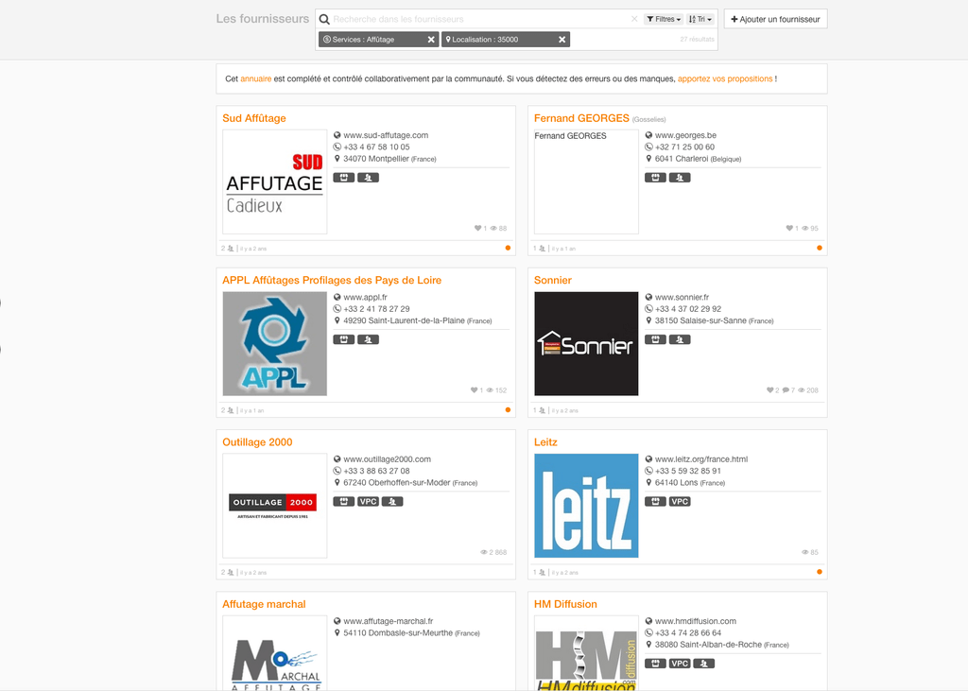Click the store badge on Sud Affûtage
Image resolution: width=968 pixels, height=691 pixels.
tap(344, 178)
